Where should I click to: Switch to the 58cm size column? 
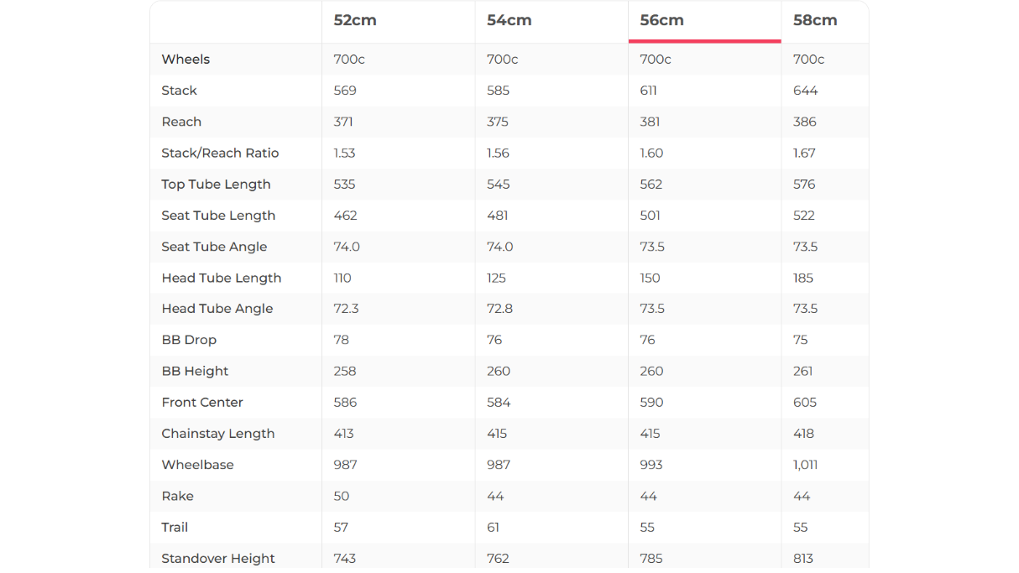(815, 20)
